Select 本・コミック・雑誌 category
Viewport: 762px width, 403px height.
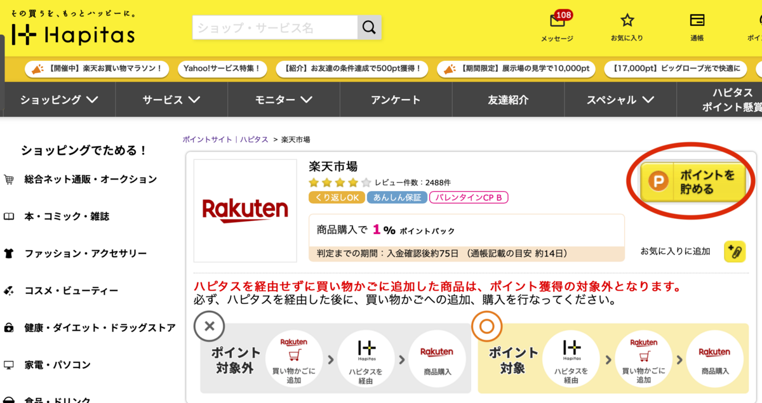(67, 216)
